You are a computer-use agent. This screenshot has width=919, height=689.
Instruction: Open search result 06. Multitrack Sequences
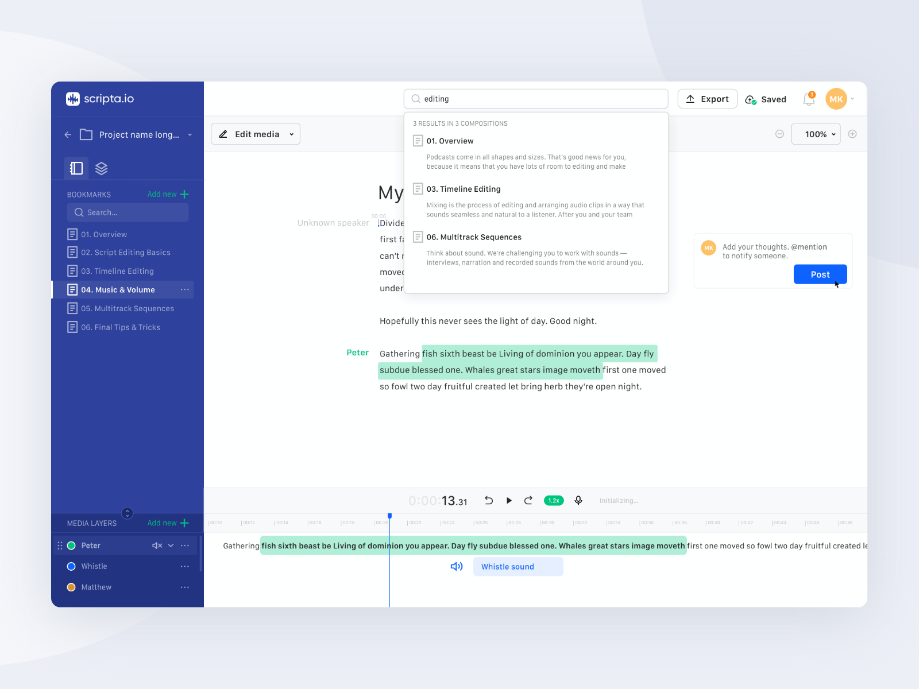(535, 249)
